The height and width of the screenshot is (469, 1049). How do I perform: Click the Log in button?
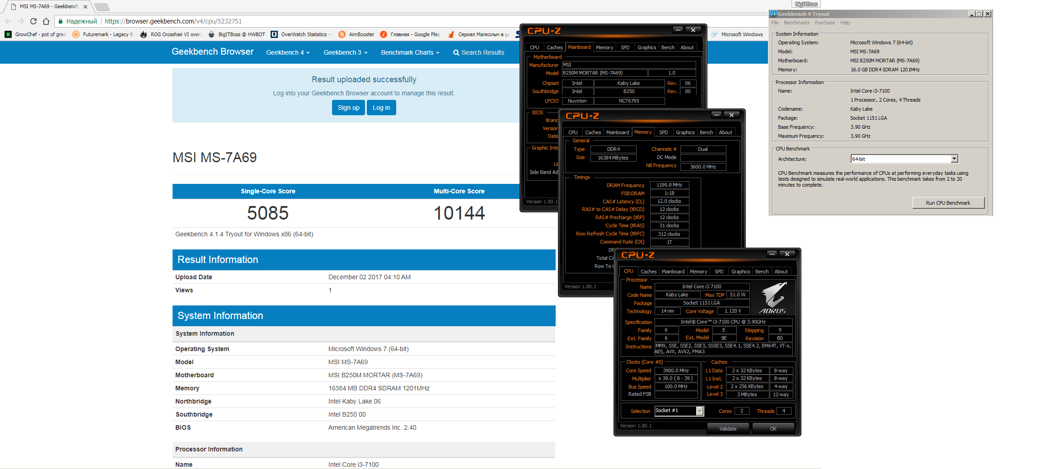[381, 108]
